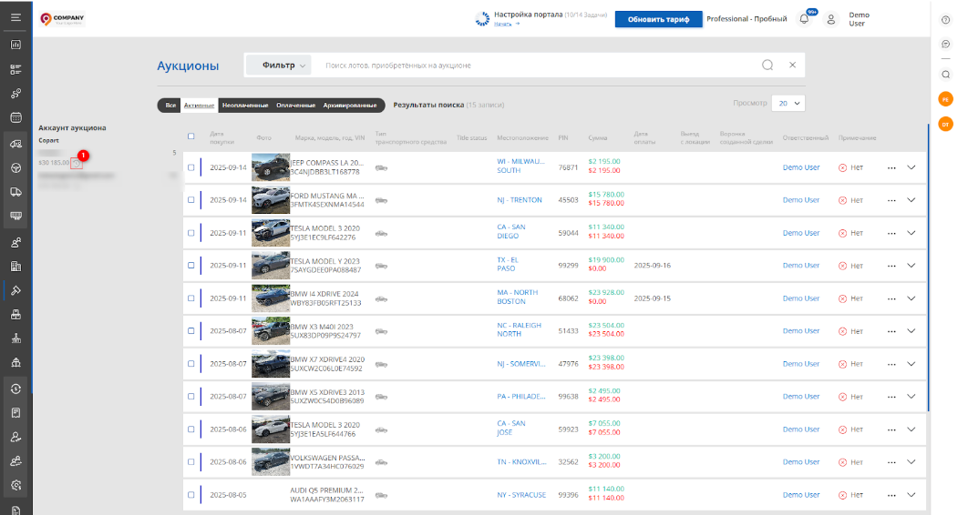The width and height of the screenshot is (968, 515).
Task: Open the hamburger menu in the sidebar
Action: click(x=15, y=17)
